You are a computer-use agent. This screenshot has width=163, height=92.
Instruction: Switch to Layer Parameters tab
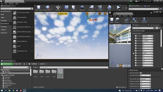point(154,25)
